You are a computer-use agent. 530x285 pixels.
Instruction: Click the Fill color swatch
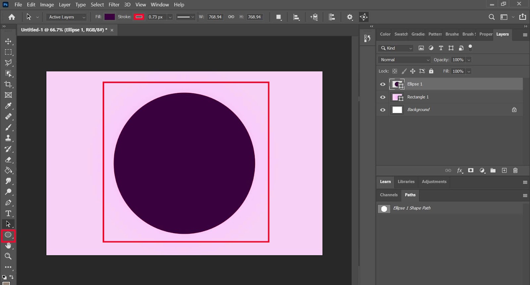pos(110,17)
